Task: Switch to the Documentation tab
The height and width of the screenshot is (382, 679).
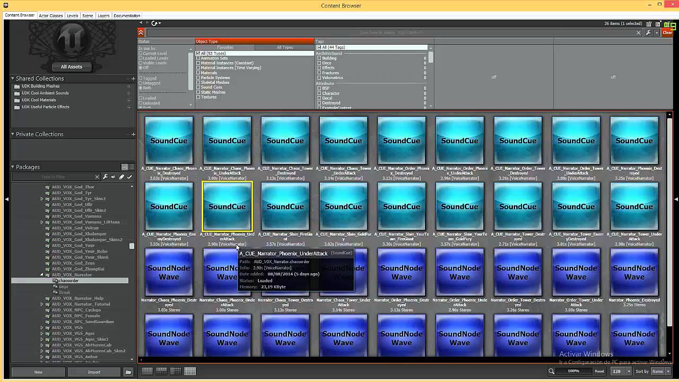Action: coord(127,15)
